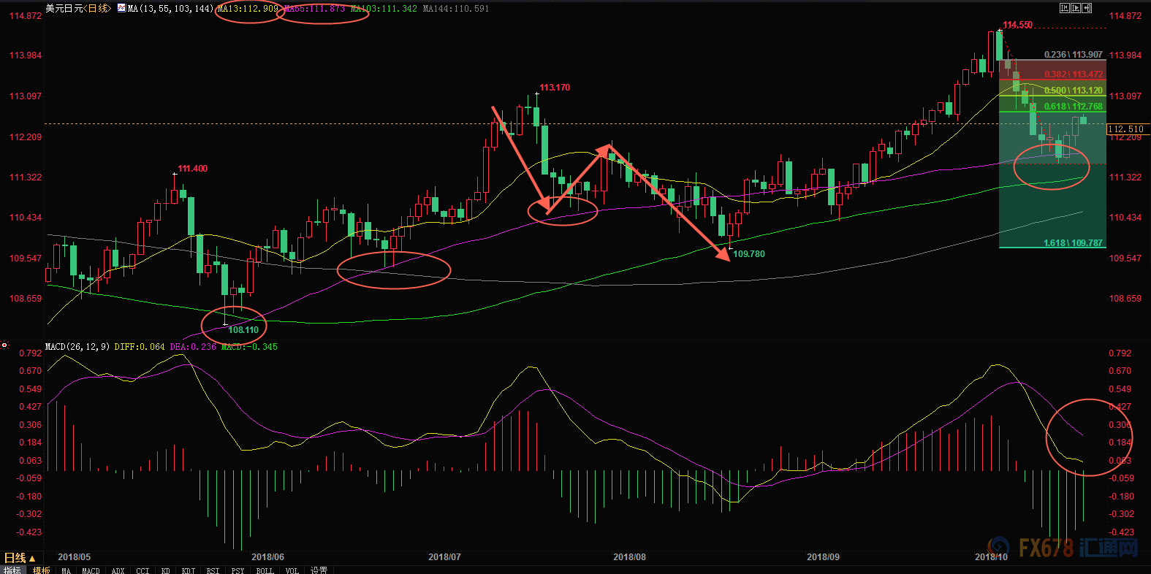1151x574 pixels.
Task: Click the DEA:0.236 value
Action: [x=193, y=347]
